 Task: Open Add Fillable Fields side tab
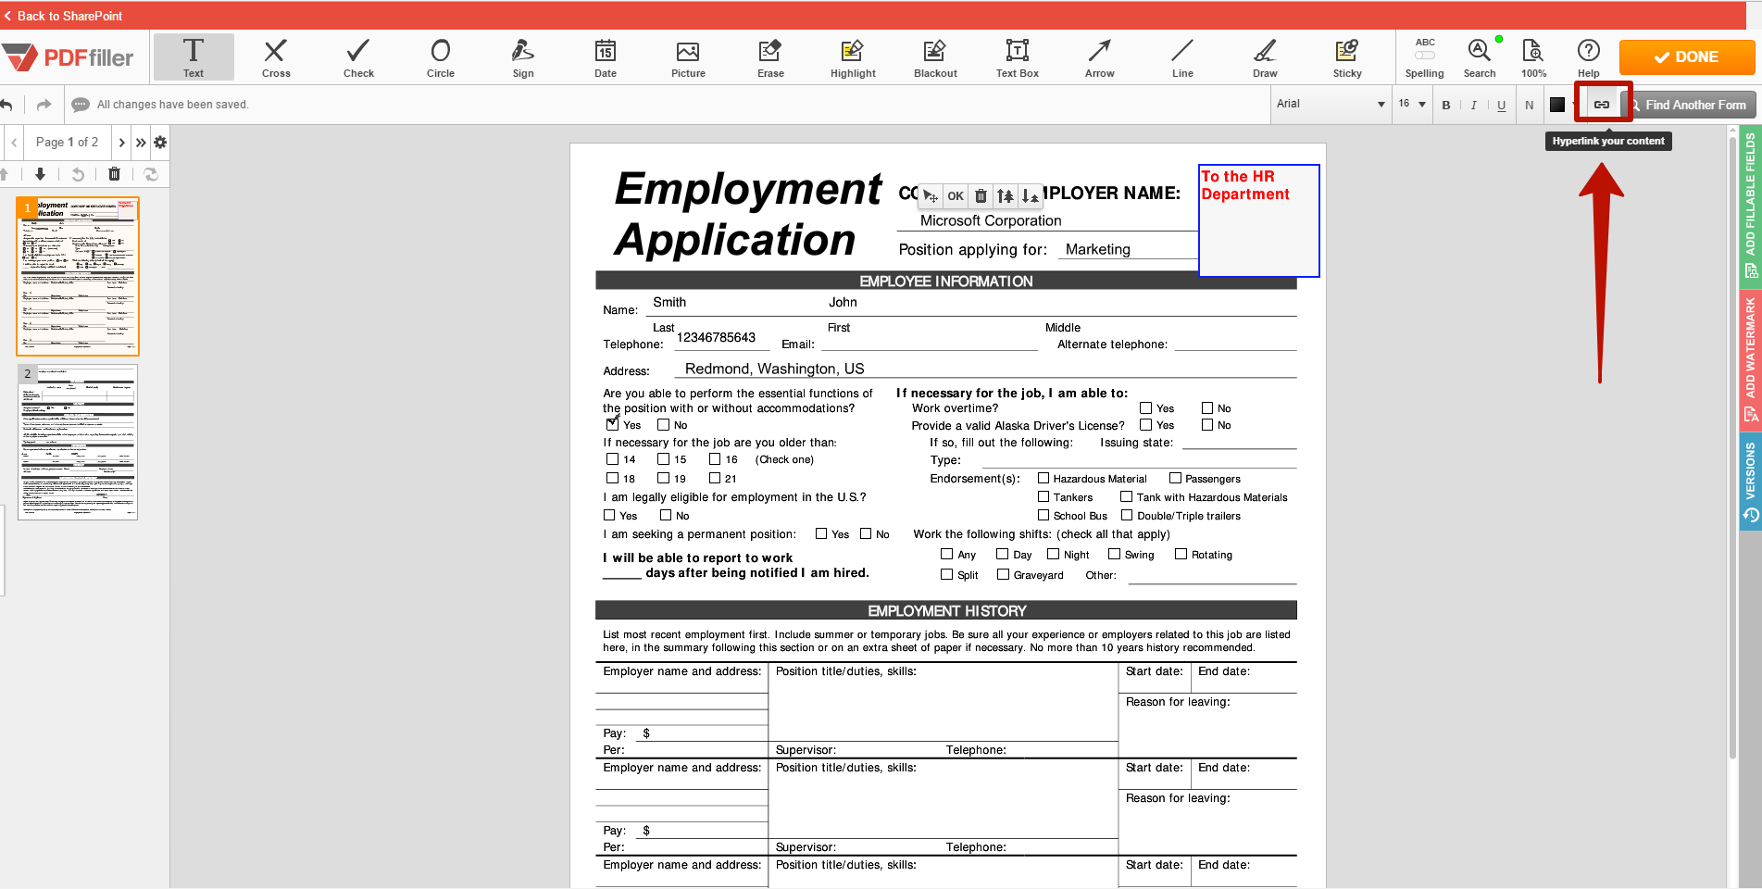coord(1750,206)
